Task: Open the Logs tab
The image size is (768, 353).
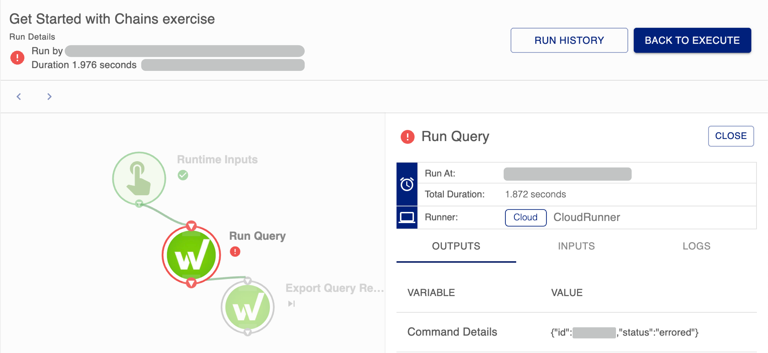Action: pyautogui.click(x=696, y=246)
